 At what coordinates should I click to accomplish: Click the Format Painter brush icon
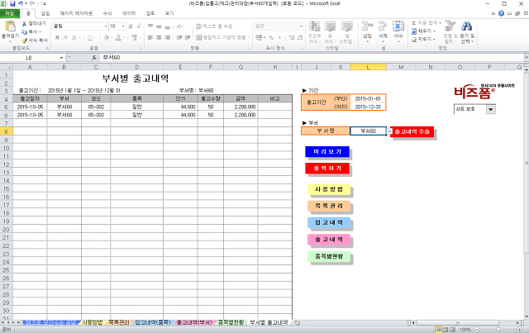pyautogui.click(x=24, y=40)
